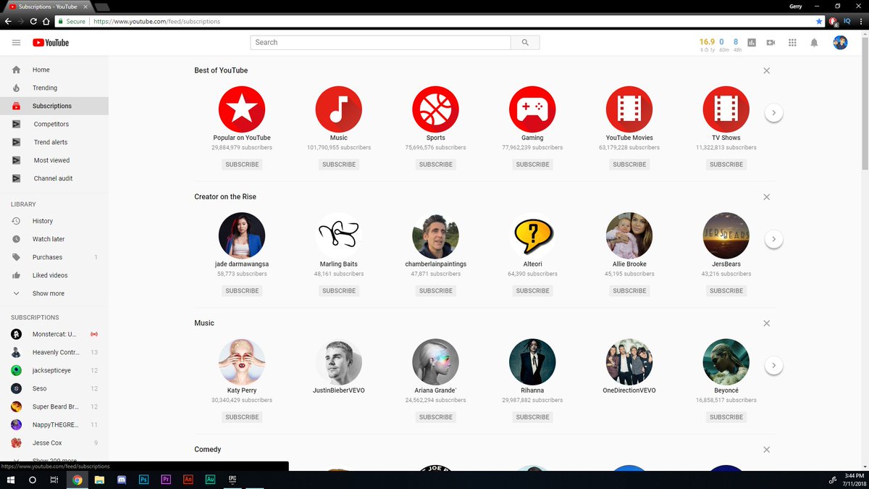This screenshot has width=869, height=489.
Task: Open Monstercat live subscription
Action: tap(54, 334)
